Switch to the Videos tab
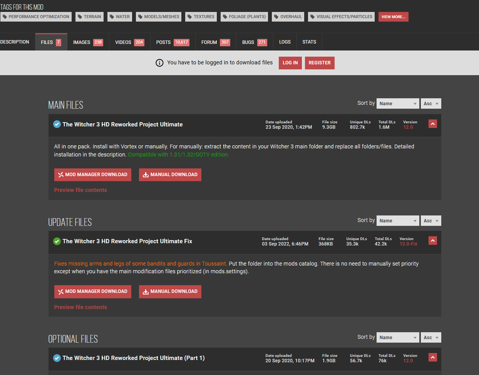The height and width of the screenshot is (375, 479). (x=130, y=42)
